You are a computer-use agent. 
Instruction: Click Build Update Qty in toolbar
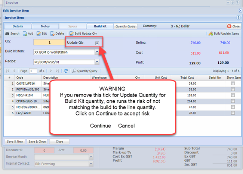[x=83, y=34]
